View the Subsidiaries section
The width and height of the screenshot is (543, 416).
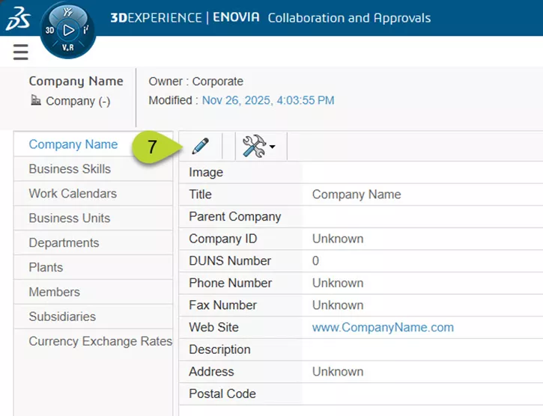(x=62, y=317)
